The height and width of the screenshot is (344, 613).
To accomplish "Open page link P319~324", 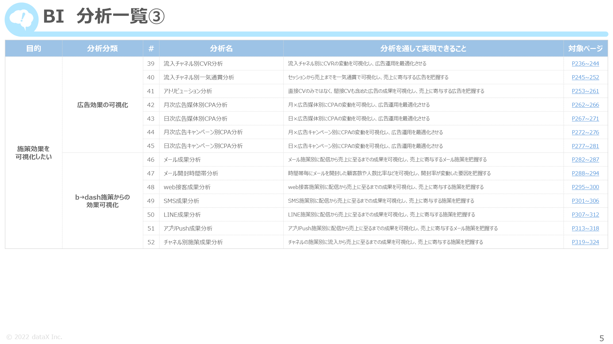I will (585, 242).
